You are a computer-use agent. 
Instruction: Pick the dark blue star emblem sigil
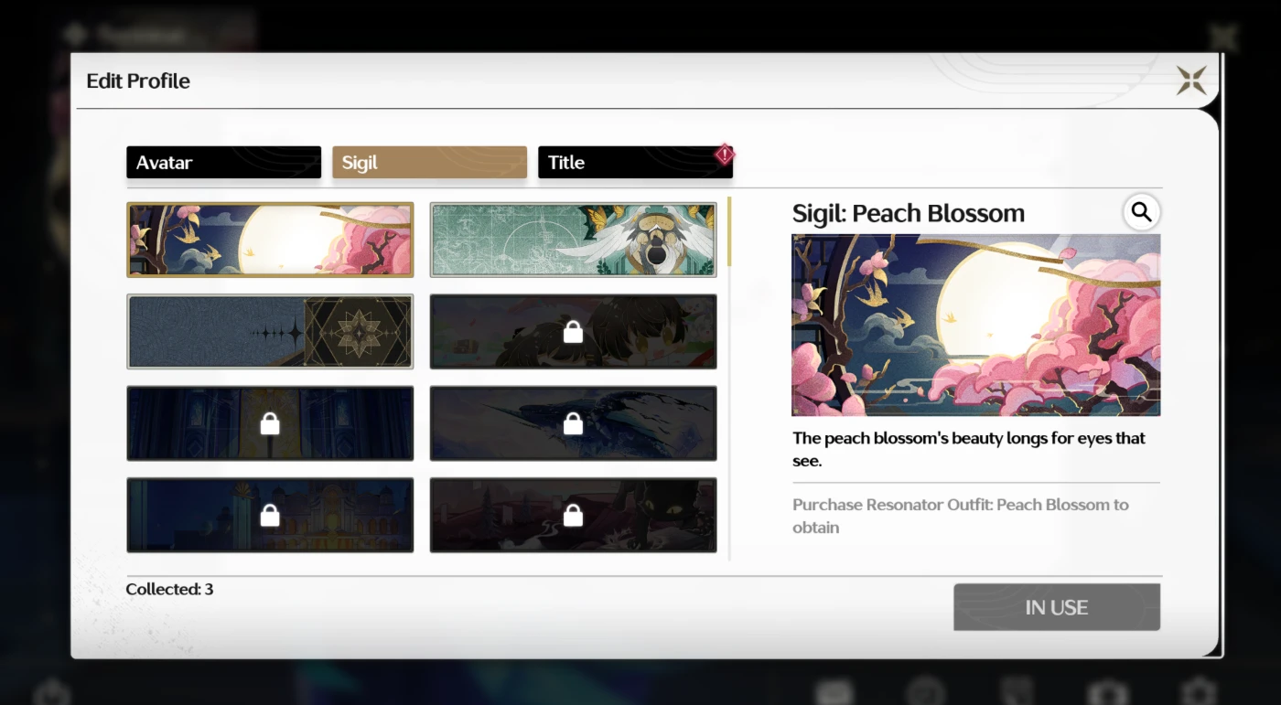click(x=270, y=331)
